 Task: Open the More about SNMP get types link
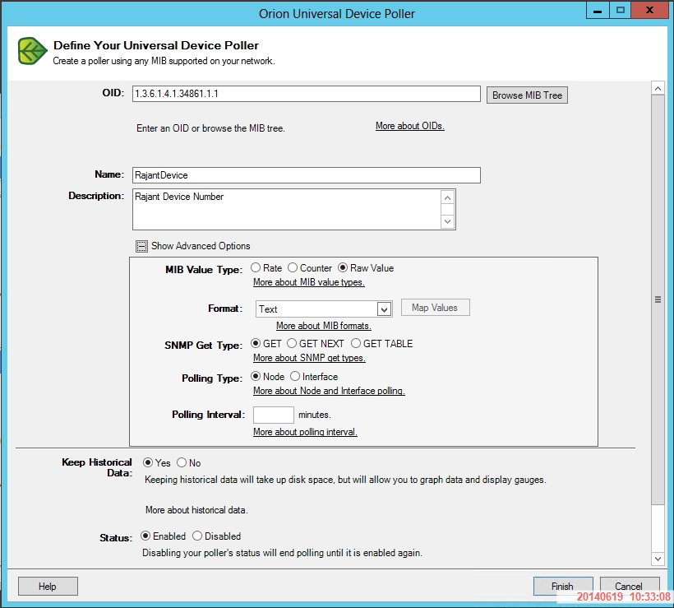(309, 358)
